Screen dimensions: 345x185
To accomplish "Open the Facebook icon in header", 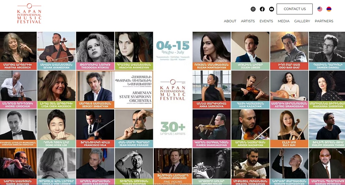I will point(262,9).
